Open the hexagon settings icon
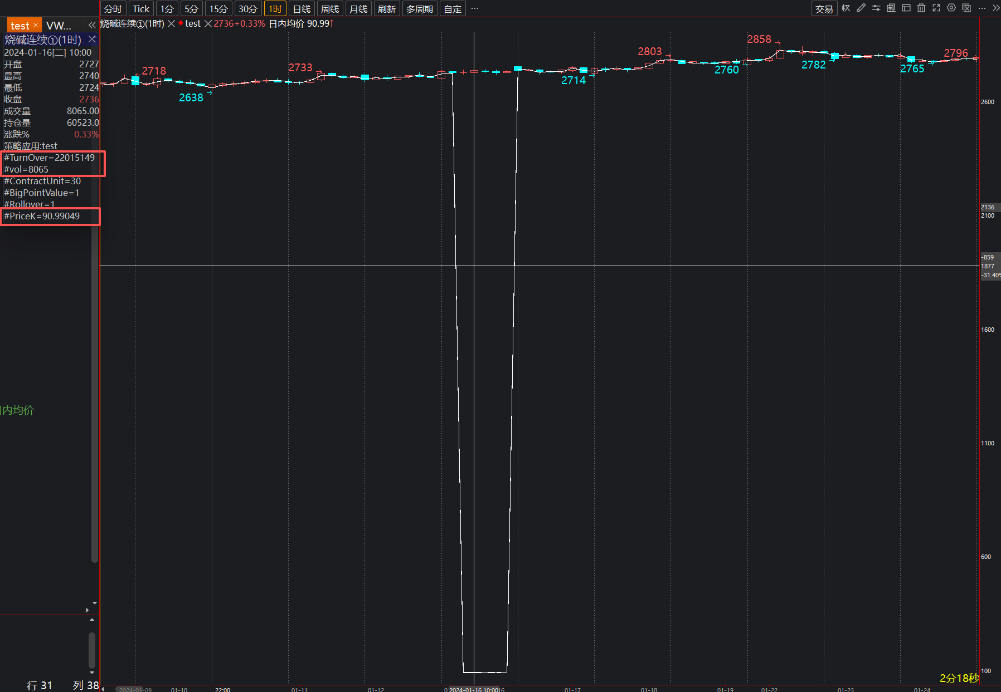The height and width of the screenshot is (692, 1001). pos(951,8)
